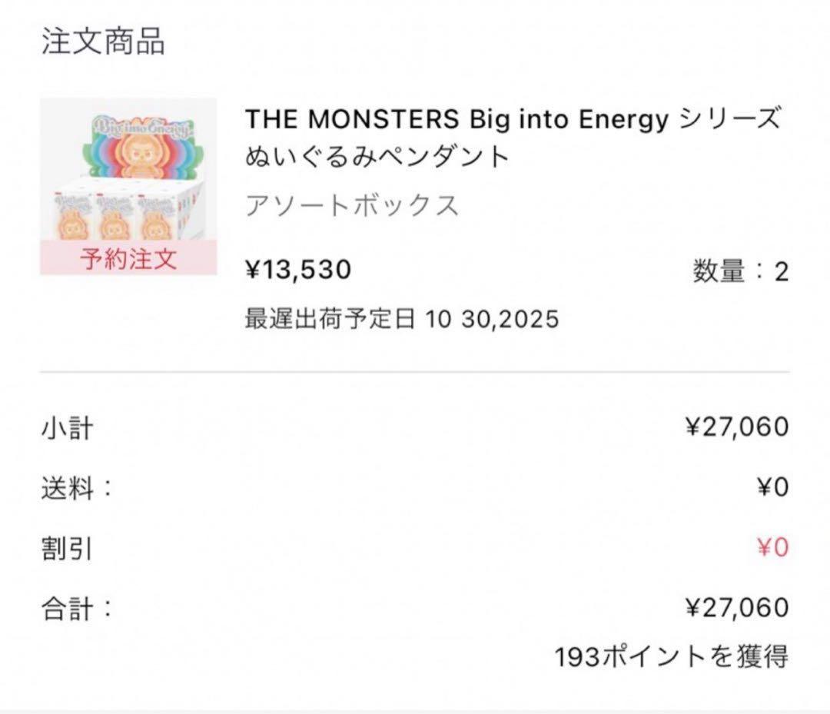Click the 数量：2 quantity indicator
The width and height of the screenshot is (830, 714).
[740, 271]
